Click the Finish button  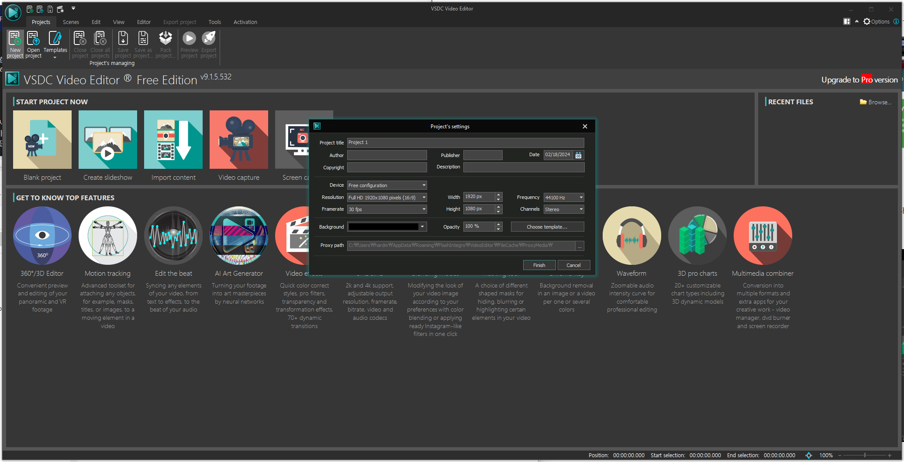[x=539, y=265]
